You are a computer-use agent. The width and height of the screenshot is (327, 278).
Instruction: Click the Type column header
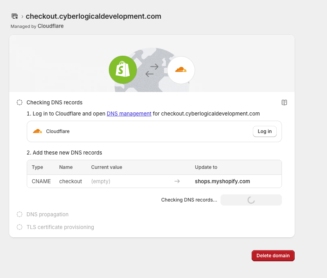click(37, 167)
